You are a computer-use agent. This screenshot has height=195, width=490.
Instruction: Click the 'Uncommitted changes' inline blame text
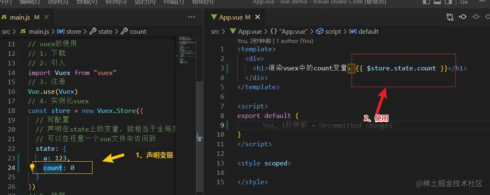(x=356, y=125)
